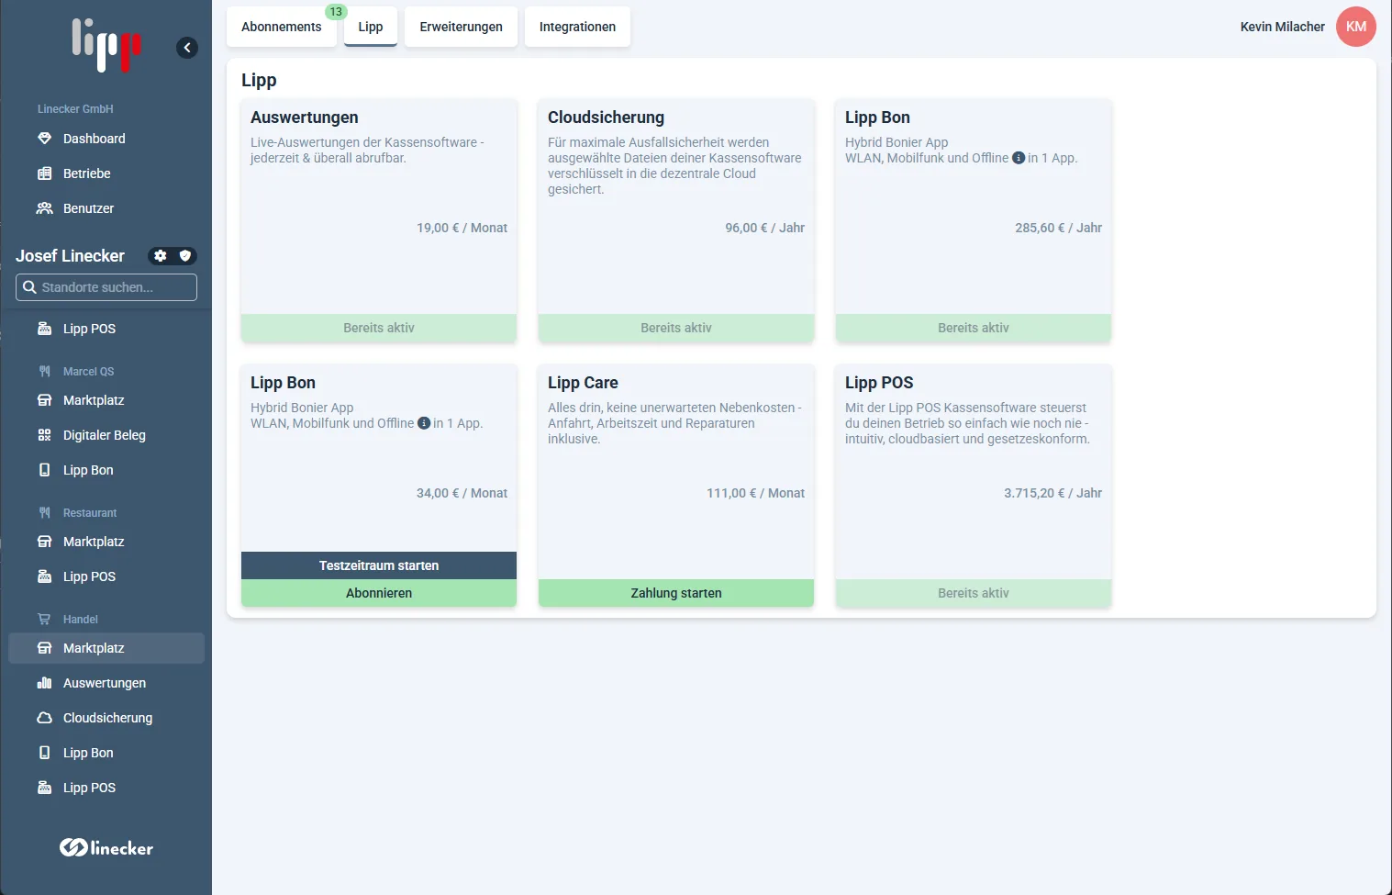Click the price 19,00 € / Monat

coord(462,228)
